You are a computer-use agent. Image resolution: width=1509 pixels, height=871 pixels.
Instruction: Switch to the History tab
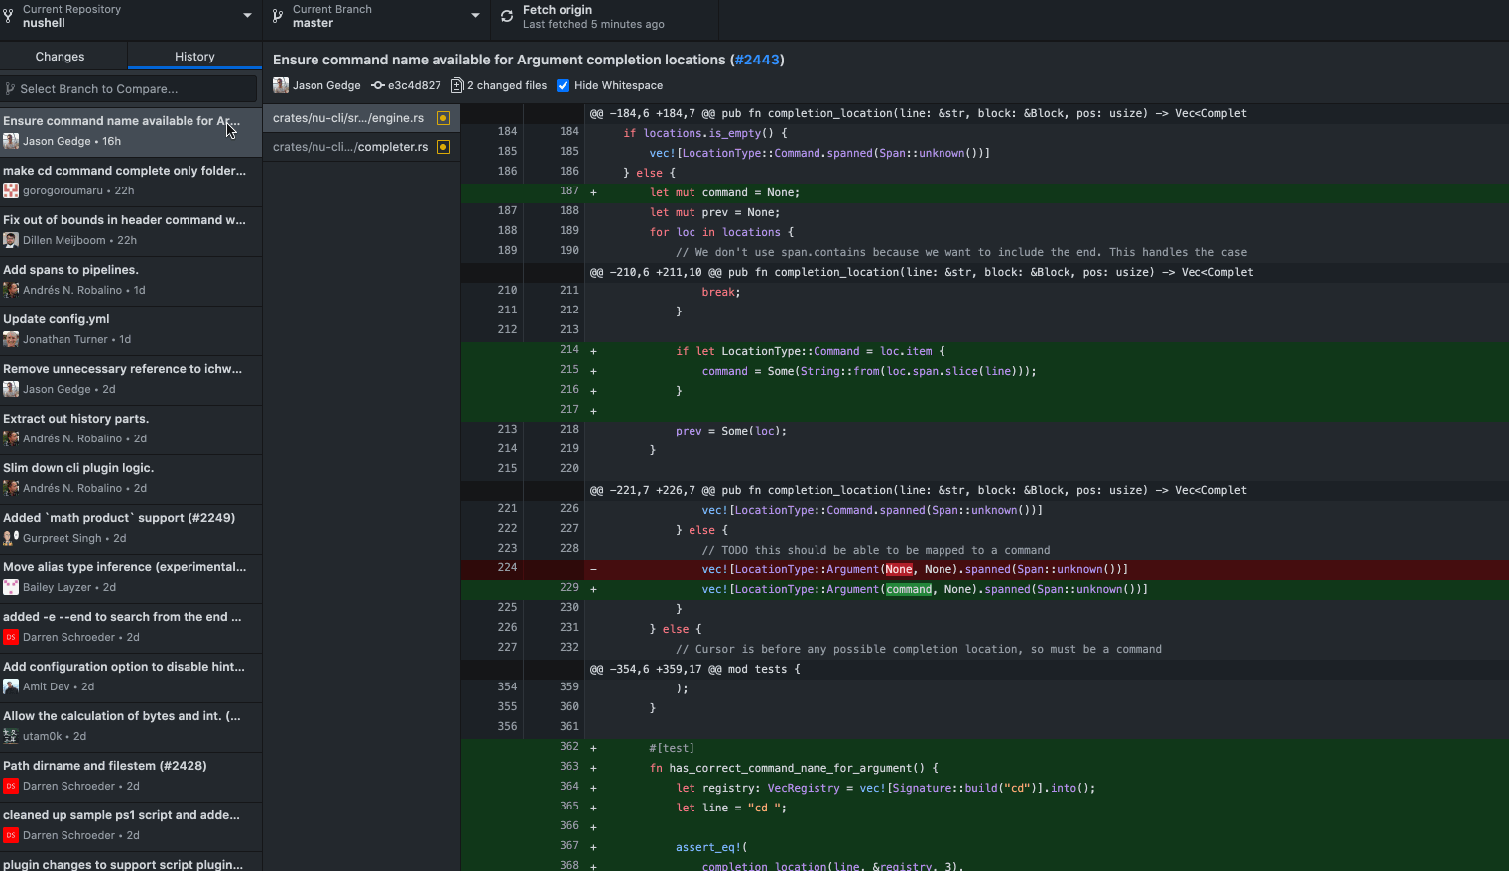(194, 57)
